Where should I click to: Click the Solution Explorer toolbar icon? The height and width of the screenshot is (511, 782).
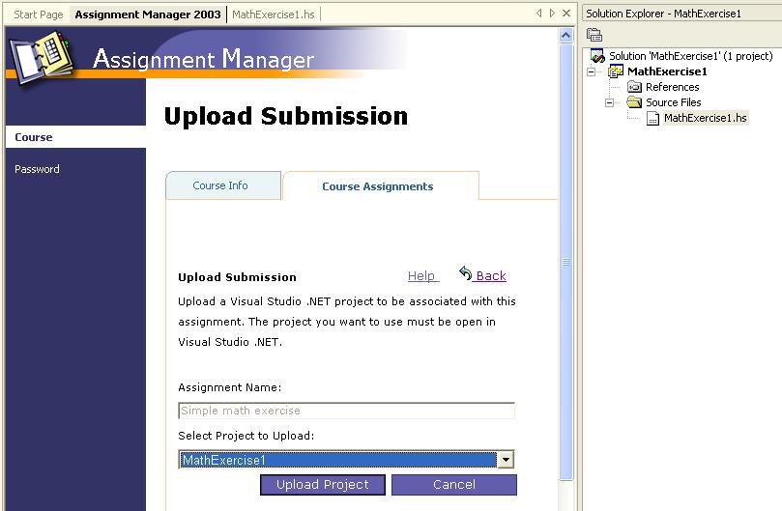(594, 35)
